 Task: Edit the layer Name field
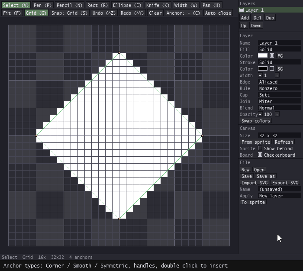coord(280,43)
